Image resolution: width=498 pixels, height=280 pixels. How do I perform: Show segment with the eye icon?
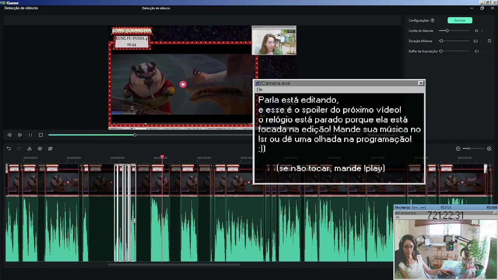[x=40, y=149]
